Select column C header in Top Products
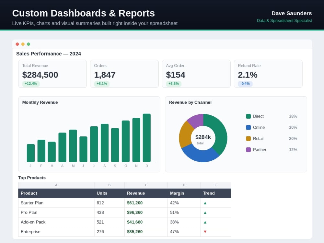This screenshot has width=324, height=243. tap(146, 185)
